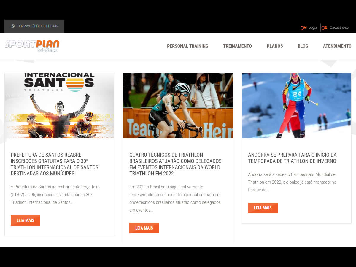
Task: Click the Logar link
Action: coord(312,28)
